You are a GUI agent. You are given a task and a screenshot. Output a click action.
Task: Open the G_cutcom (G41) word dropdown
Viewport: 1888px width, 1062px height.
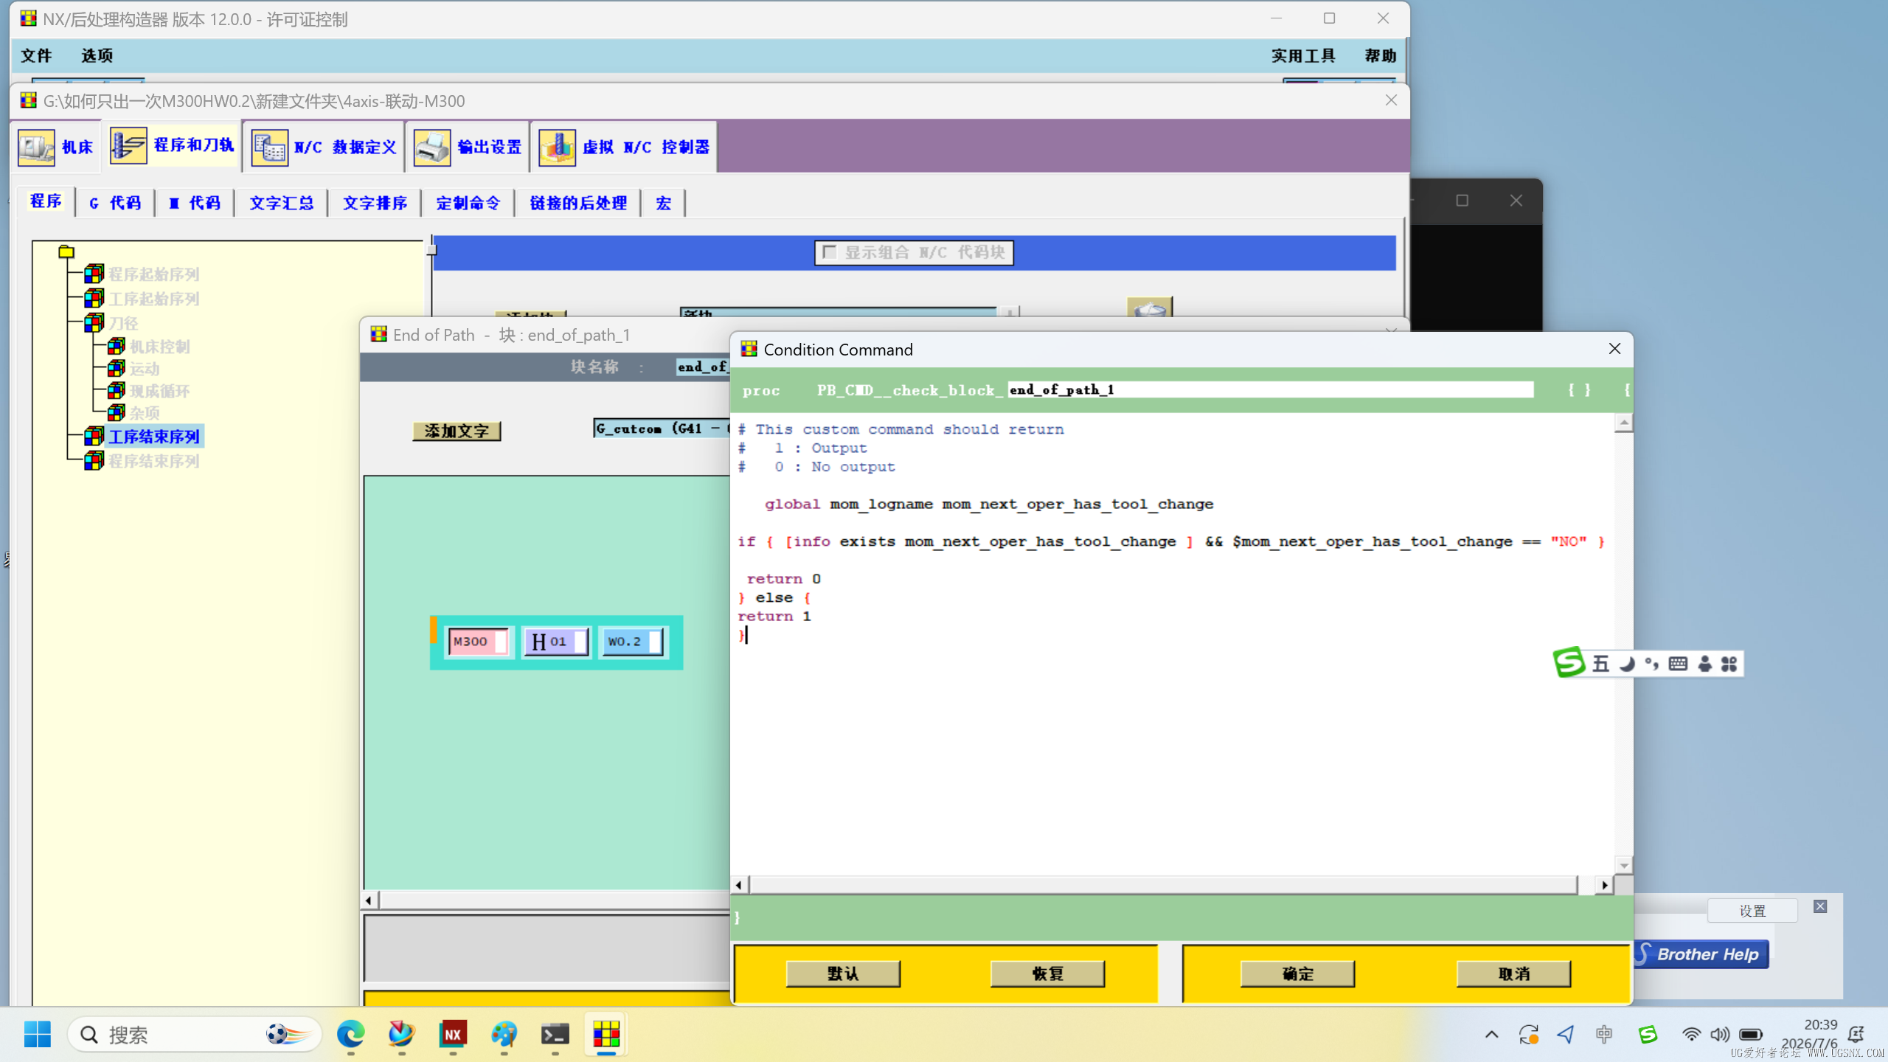[x=662, y=428]
